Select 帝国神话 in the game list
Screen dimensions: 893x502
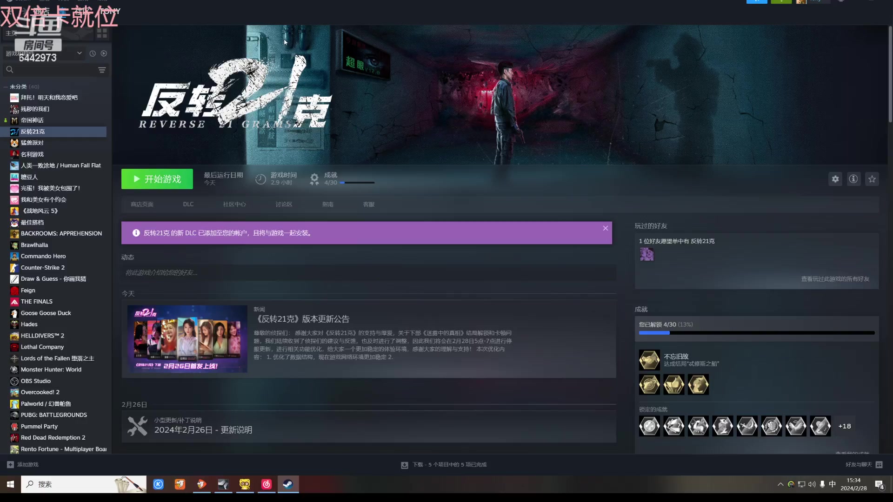click(32, 120)
